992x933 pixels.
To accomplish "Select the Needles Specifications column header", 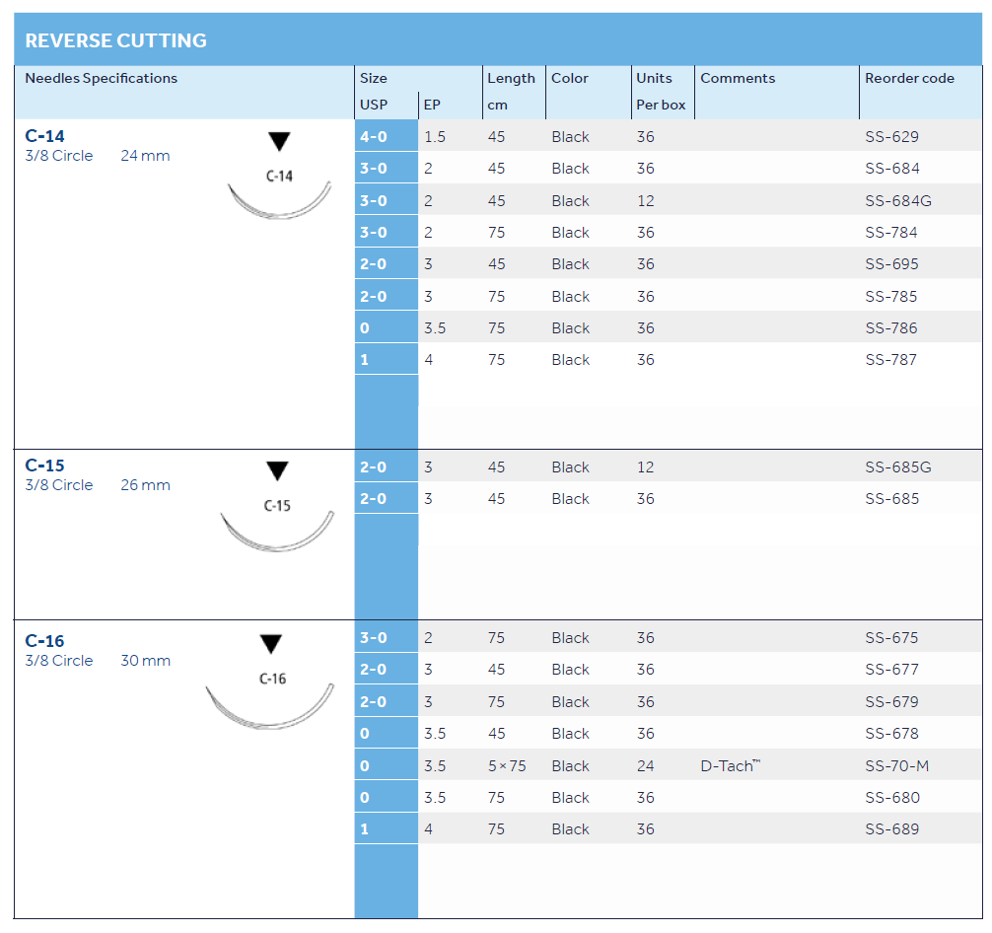I will click(x=101, y=78).
